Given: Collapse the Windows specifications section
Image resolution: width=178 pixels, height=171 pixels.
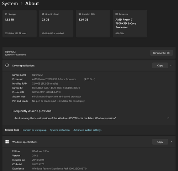Looking at the screenshot, I should pos(171,142).
